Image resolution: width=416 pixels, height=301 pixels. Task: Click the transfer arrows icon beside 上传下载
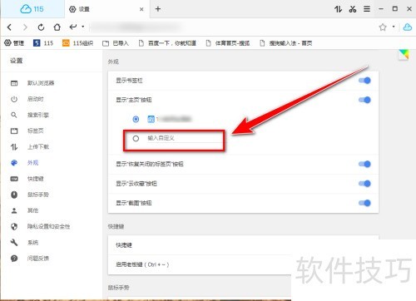pos(14,146)
